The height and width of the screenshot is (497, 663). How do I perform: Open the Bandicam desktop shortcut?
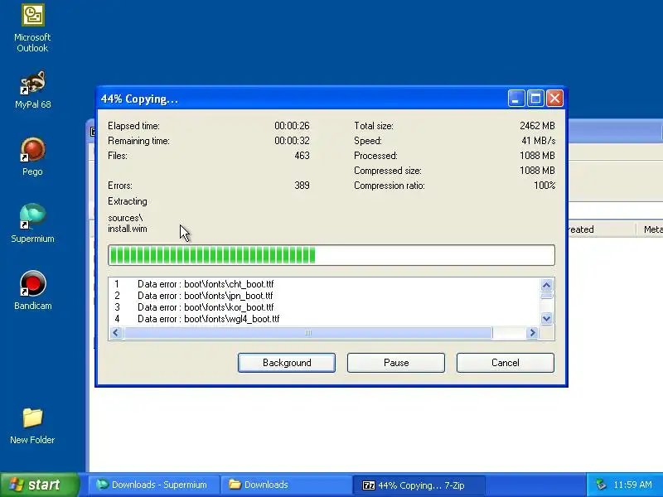coord(32,291)
